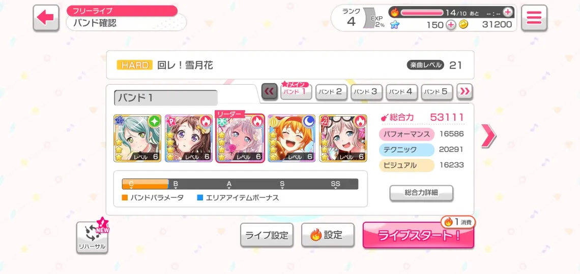Open the hamburger menu icon

pos(534,18)
